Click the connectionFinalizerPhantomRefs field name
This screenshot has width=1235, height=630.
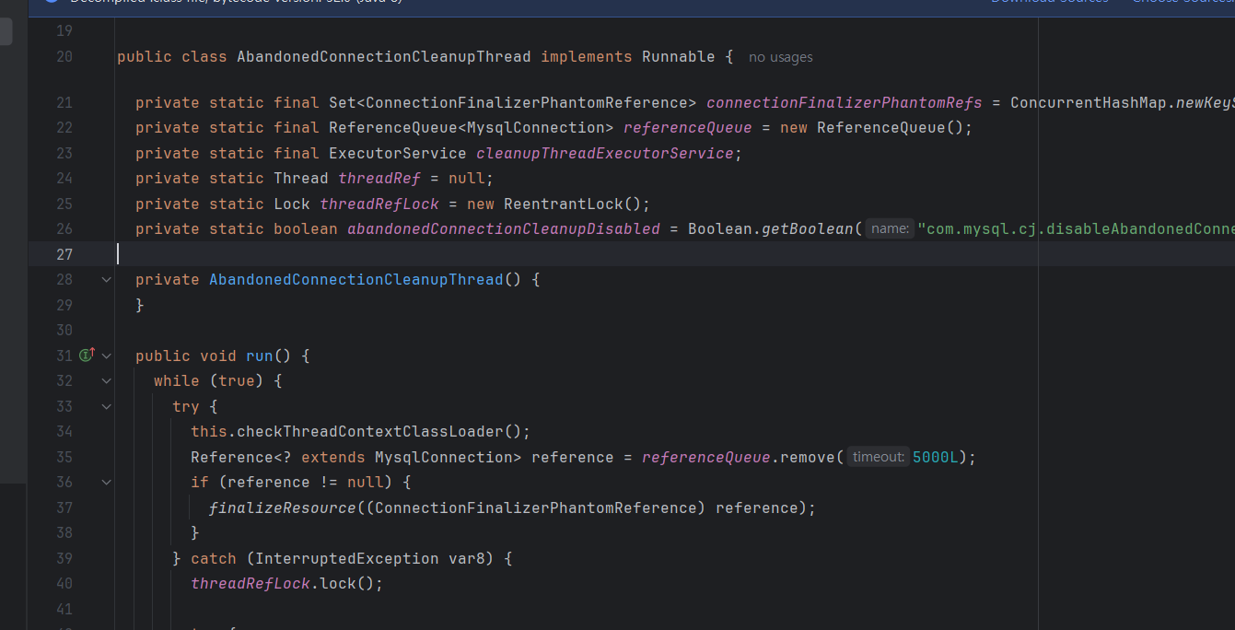click(845, 102)
